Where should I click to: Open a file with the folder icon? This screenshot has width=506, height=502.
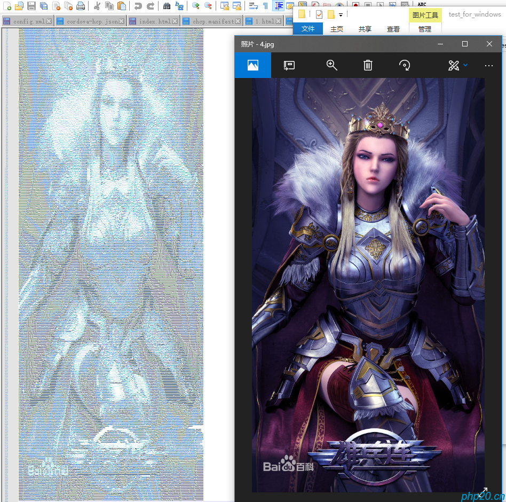(x=19, y=5)
